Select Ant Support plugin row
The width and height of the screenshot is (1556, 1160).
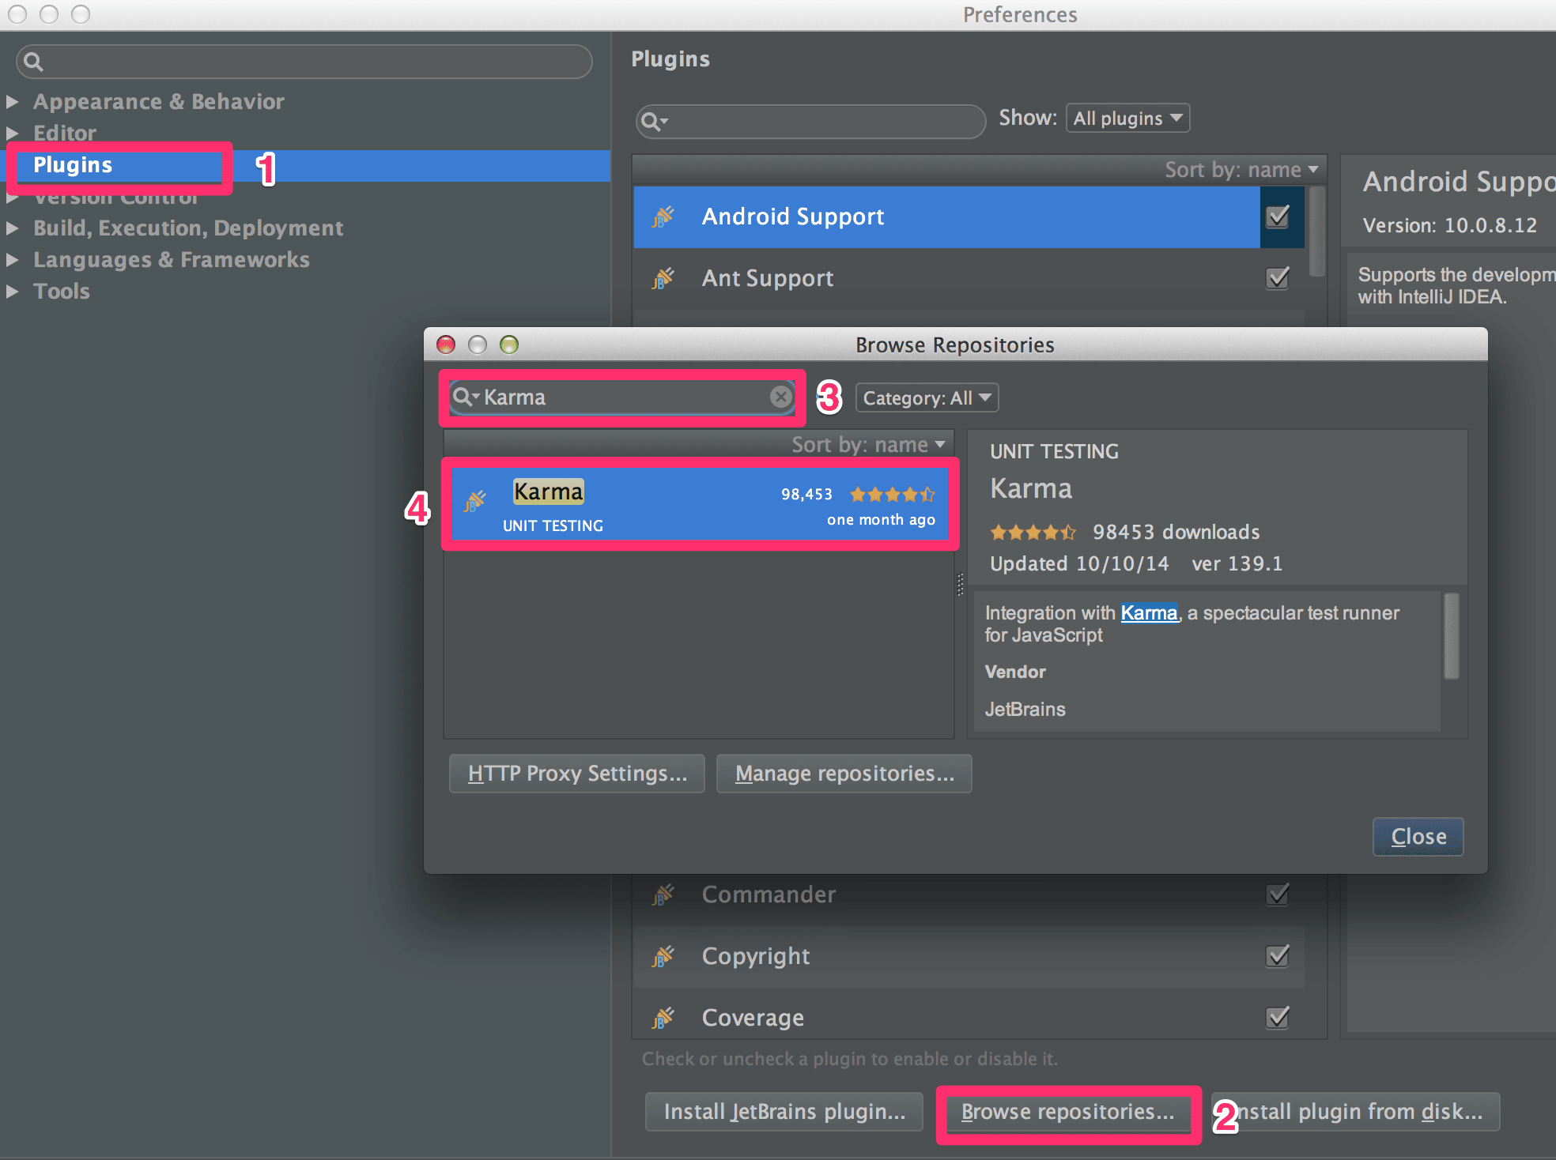point(969,278)
